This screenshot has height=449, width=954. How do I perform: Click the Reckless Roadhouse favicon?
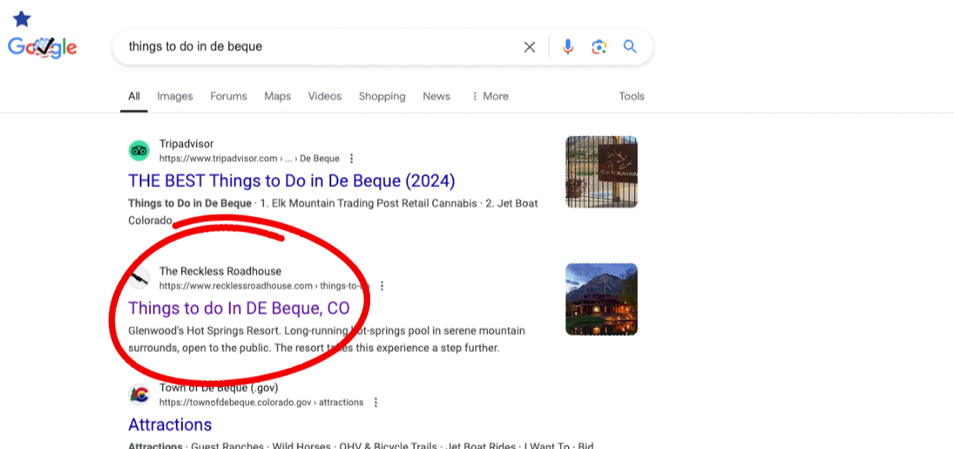click(x=139, y=278)
